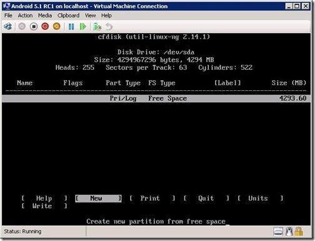The width and height of the screenshot is (315, 241).
Task: Open the Help menu
Action: 106,16
